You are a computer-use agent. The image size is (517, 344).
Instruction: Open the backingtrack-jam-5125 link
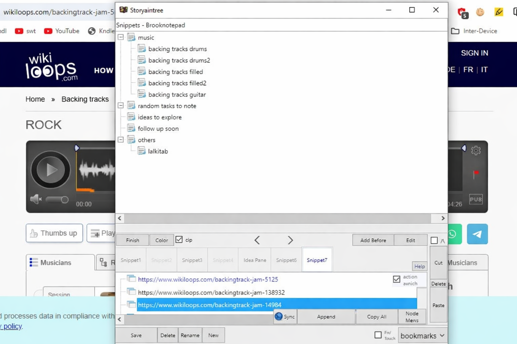click(x=208, y=279)
